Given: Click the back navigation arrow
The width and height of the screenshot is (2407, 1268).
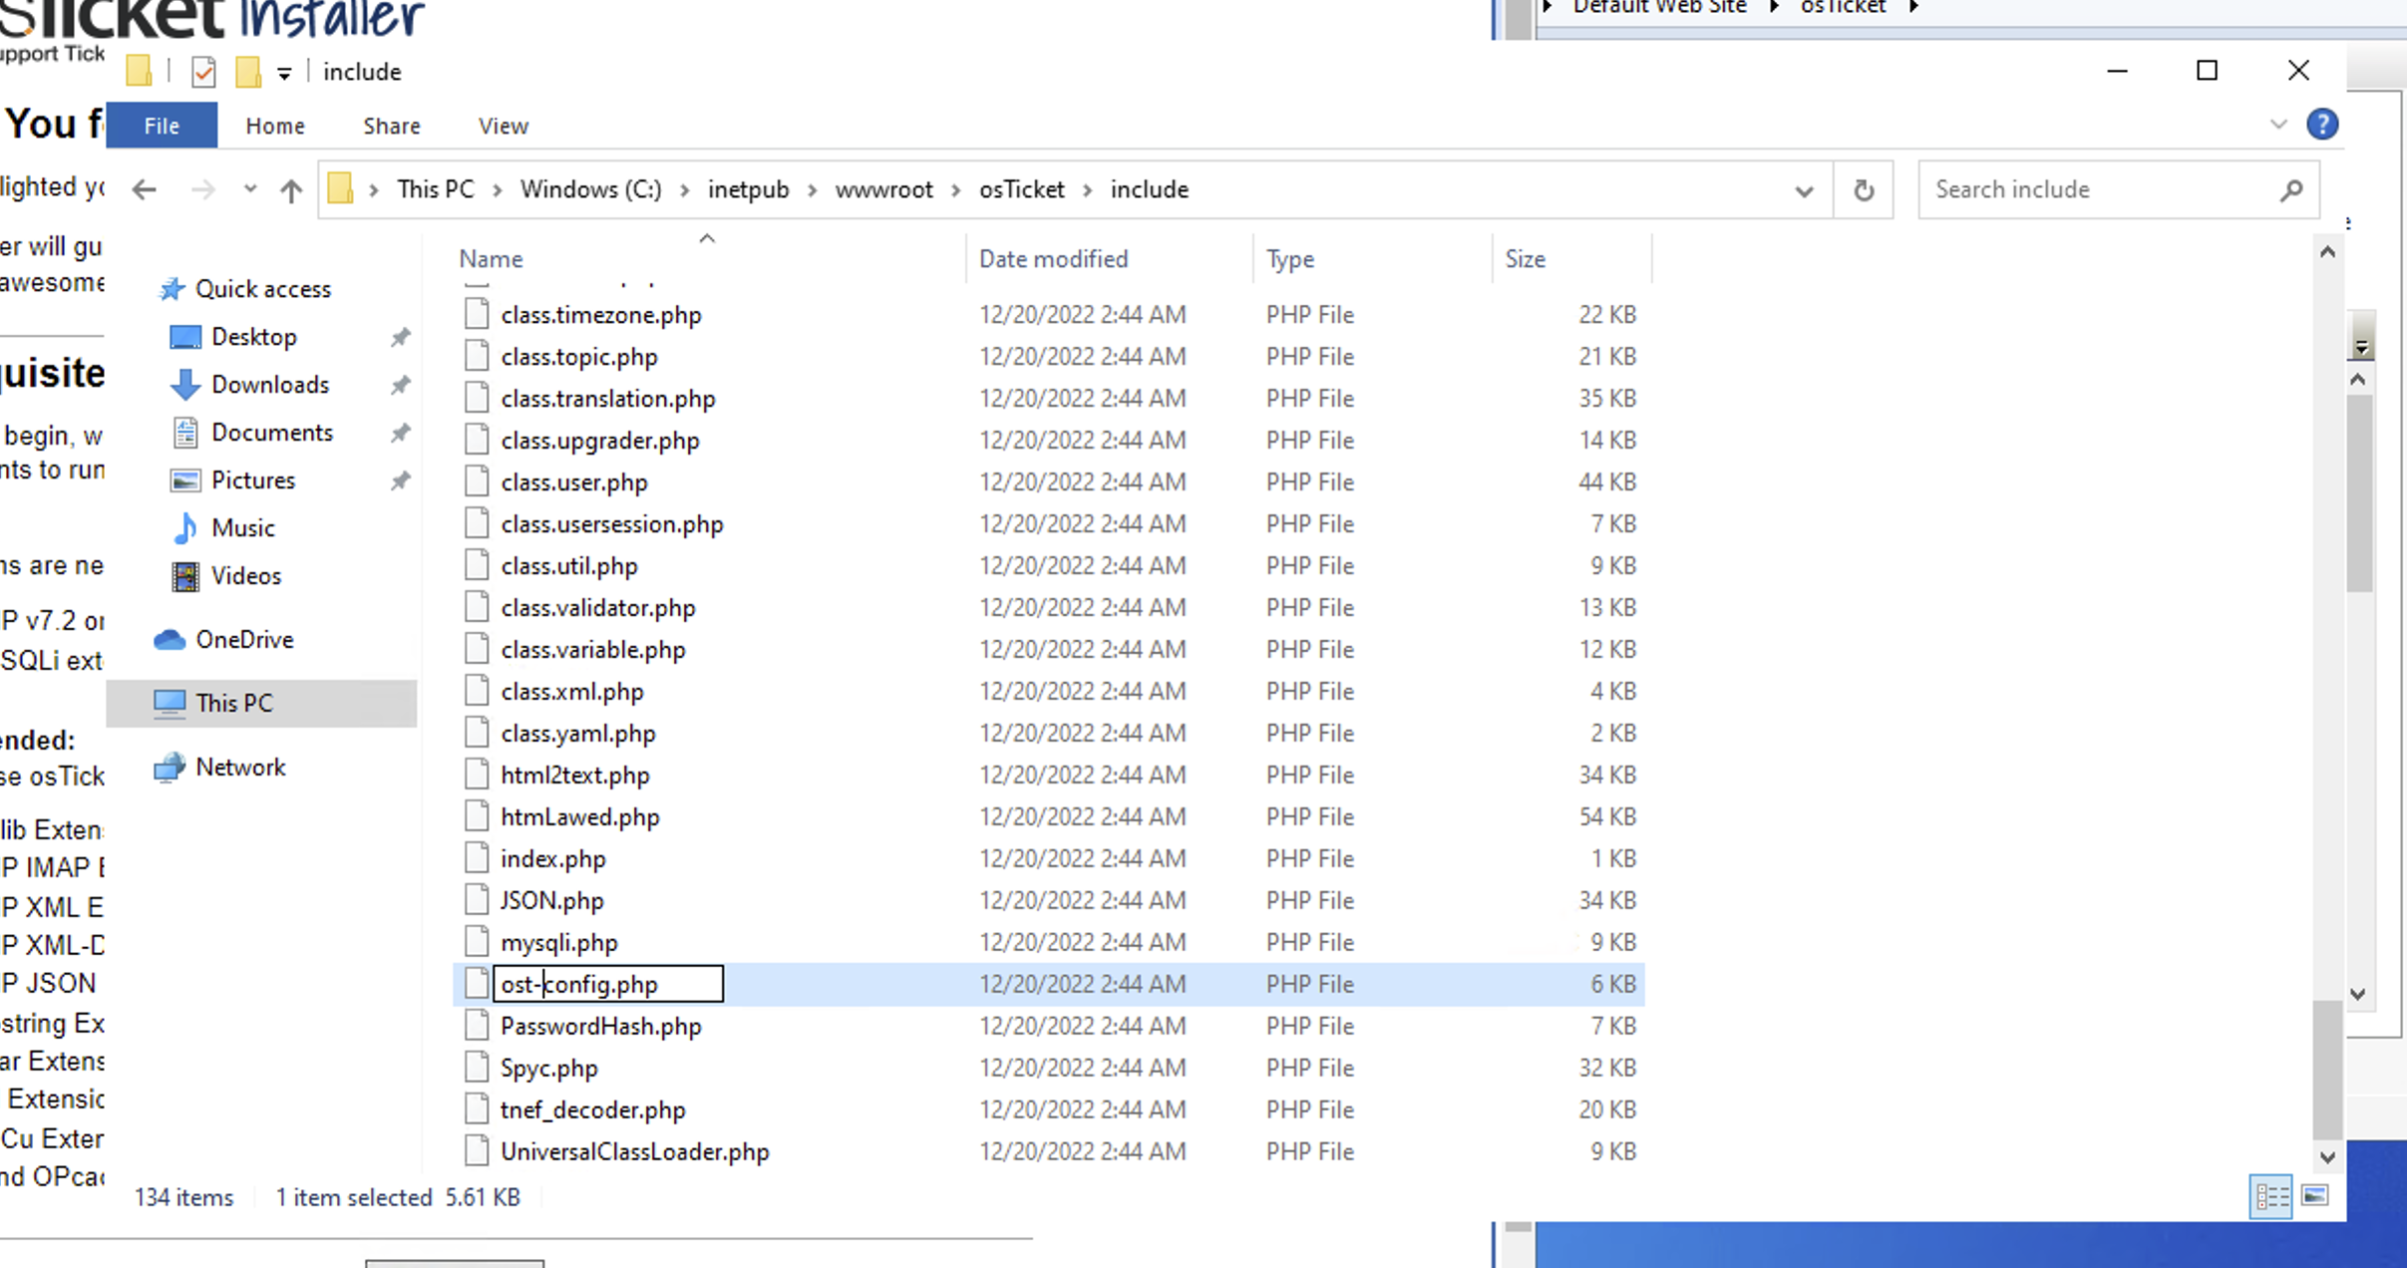Looking at the screenshot, I should (x=145, y=189).
